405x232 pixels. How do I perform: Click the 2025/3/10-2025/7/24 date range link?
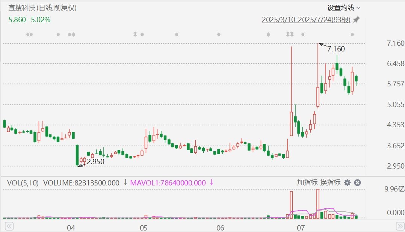tap(306, 20)
